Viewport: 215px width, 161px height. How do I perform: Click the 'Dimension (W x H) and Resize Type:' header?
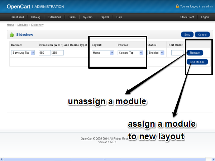(63, 45)
